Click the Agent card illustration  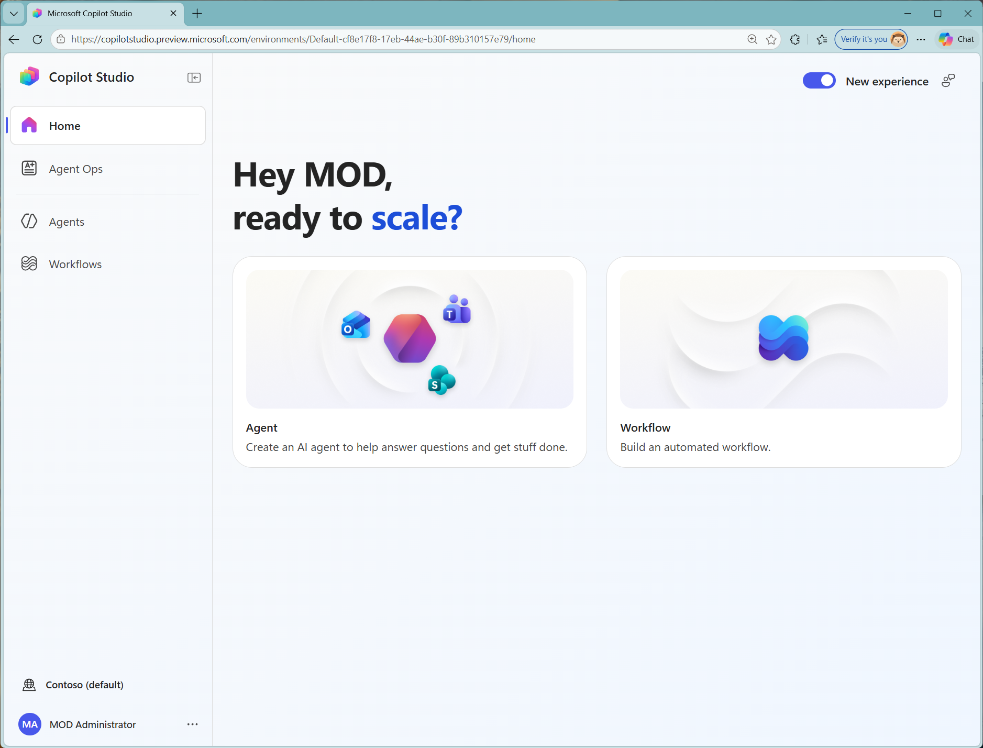click(x=410, y=339)
